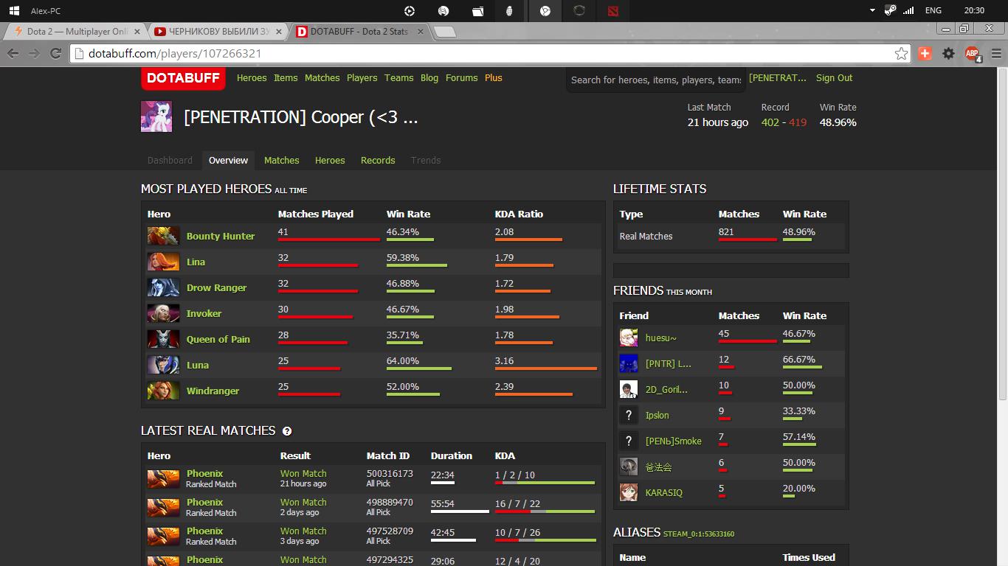Select the Heroes profile tab under the player name

[330, 160]
